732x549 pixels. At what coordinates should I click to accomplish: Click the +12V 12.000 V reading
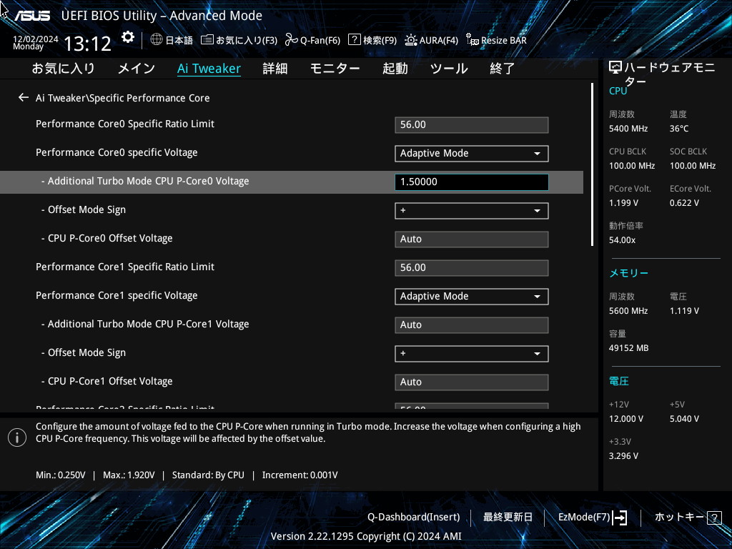coord(625,419)
